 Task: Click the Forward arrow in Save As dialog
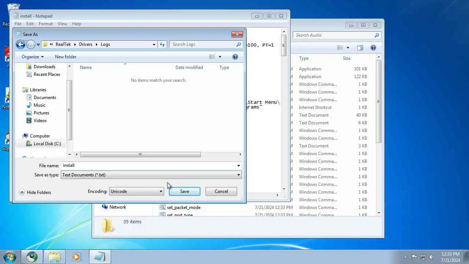point(31,44)
